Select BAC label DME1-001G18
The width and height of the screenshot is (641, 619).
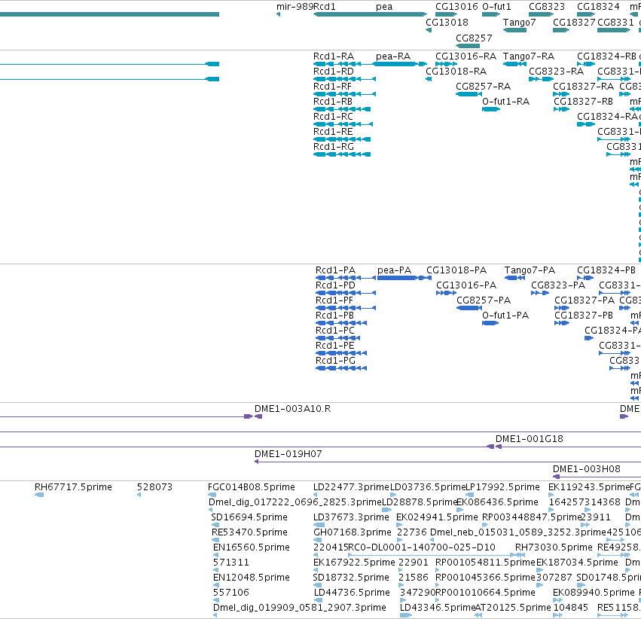(529, 439)
